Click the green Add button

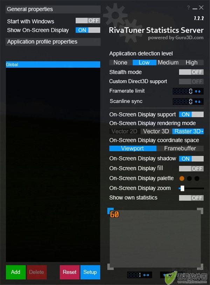click(x=16, y=272)
